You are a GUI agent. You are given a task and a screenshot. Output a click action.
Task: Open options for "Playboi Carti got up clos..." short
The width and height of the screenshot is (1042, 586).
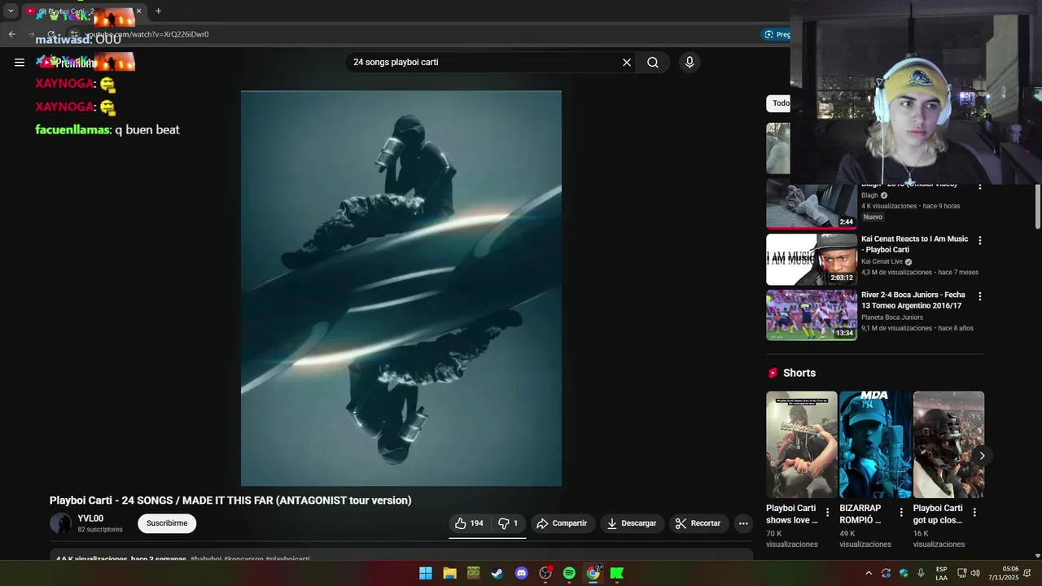click(x=974, y=513)
